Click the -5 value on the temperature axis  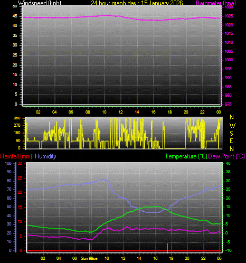point(228,242)
